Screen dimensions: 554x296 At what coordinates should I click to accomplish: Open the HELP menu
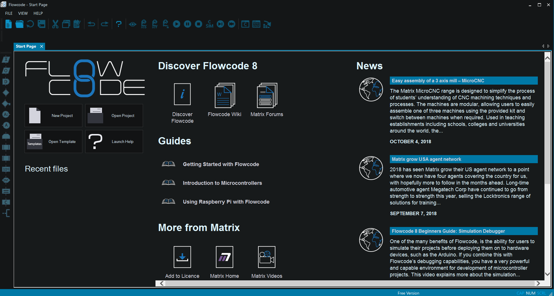[38, 13]
